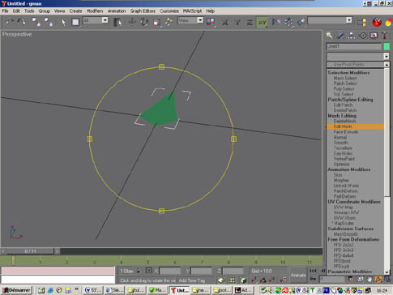This screenshot has height=295, width=393.
Task: Open the MAXScript menu
Action: click(192, 11)
